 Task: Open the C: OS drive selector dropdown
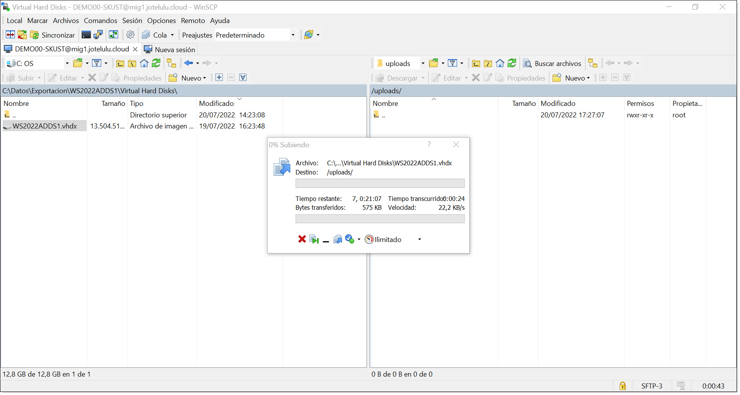(67, 63)
